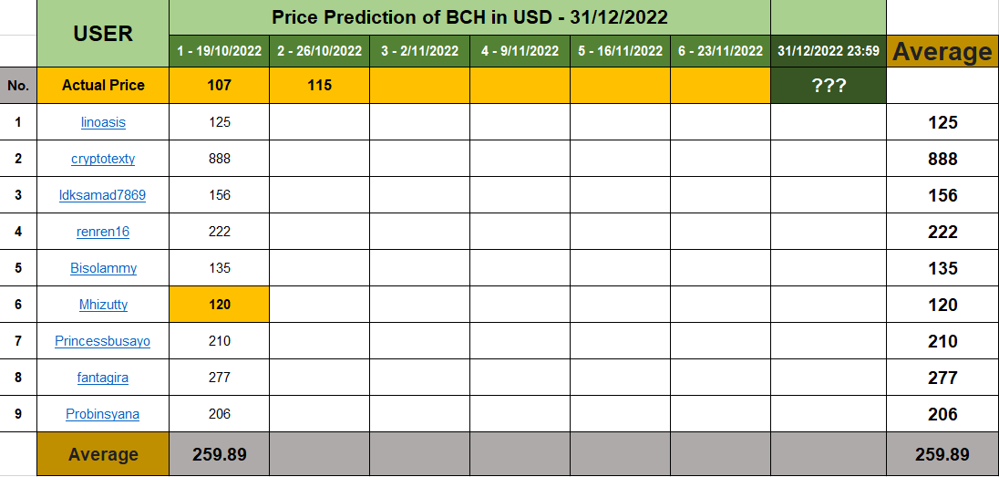Viewport: 999px width, 477px height.
Task: Select the highlighted 120 prediction cell
Action: 219,305
